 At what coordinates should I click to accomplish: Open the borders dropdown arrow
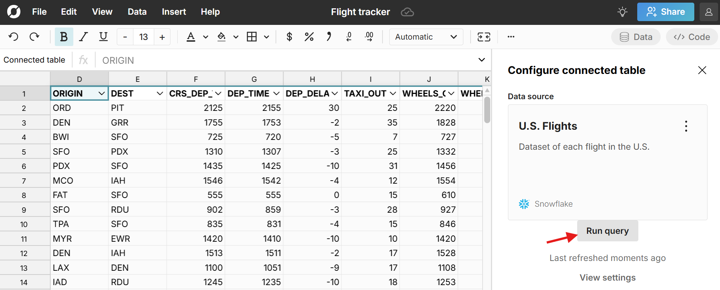(266, 37)
